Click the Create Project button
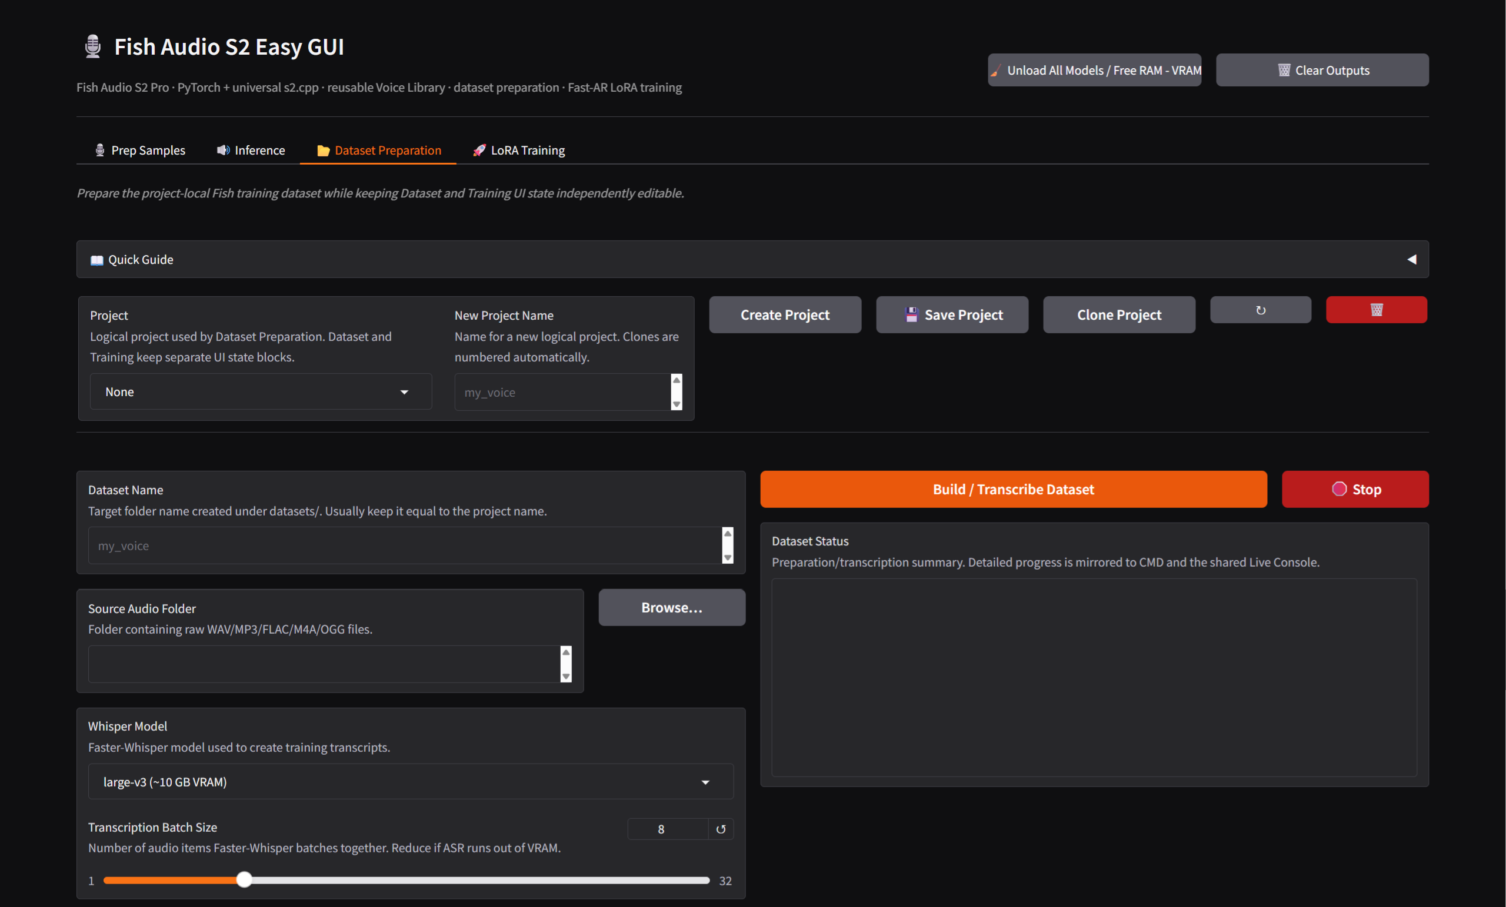The width and height of the screenshot is (1506, 907). pos(785,314)
